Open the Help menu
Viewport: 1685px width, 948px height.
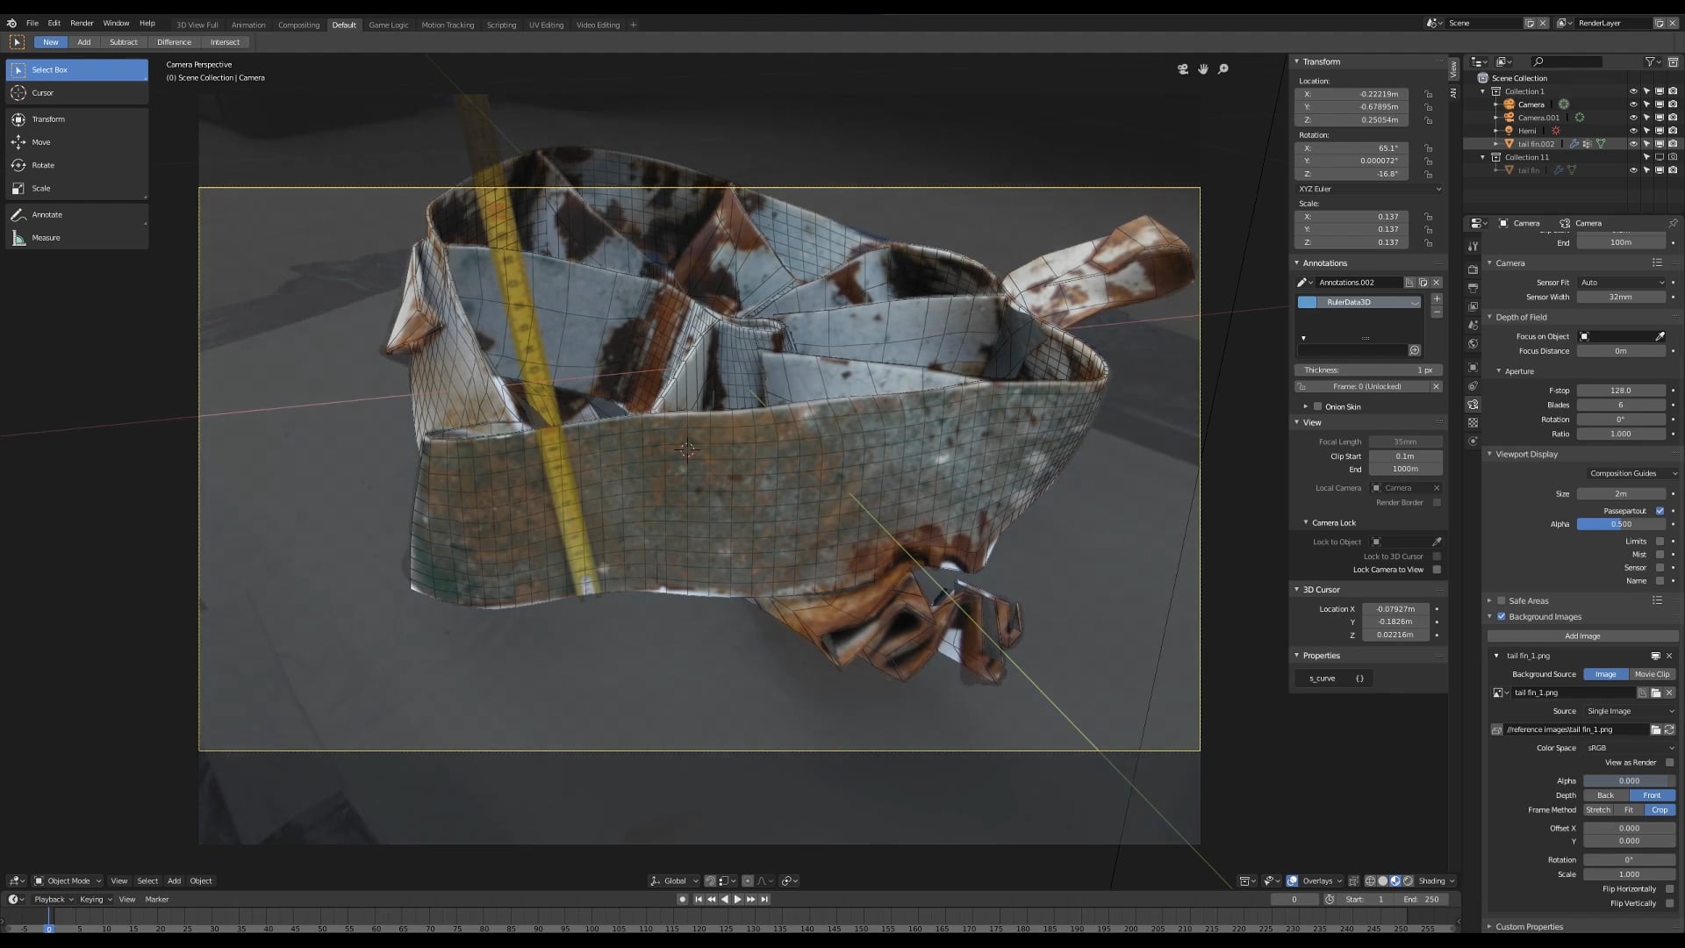(147, 23)
